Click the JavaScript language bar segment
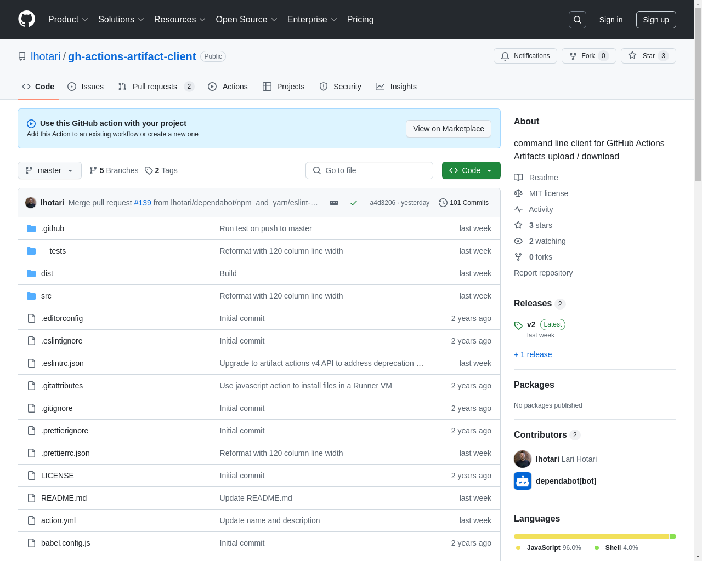Screen dimensions: 702x561 (x=591, y=536)
